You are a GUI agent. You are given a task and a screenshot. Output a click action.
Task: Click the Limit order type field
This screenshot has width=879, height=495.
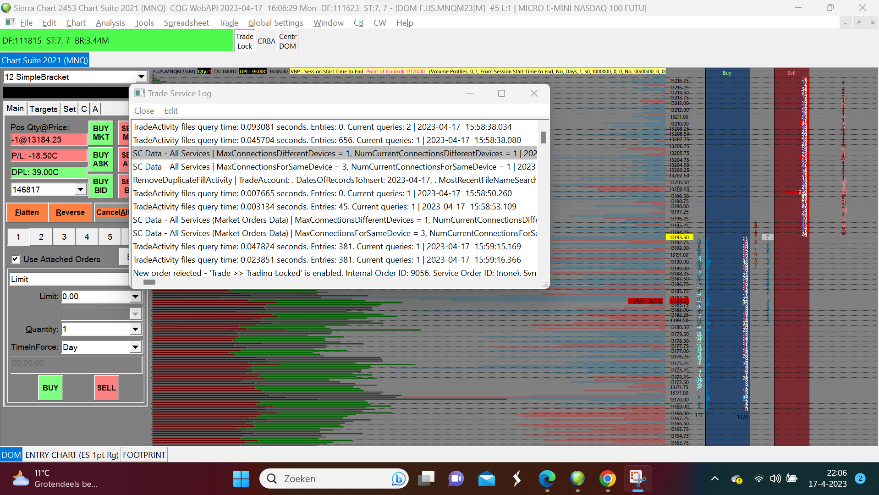pyautogui.click(x=70, y=279)
